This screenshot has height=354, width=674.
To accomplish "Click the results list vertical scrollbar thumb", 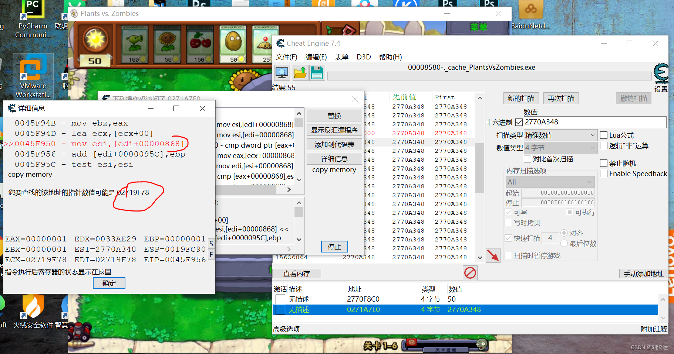I will coord(480,168).
